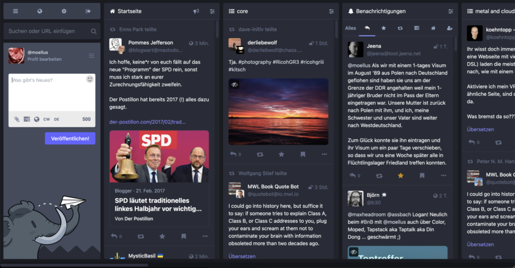515x268 pixels.
Task: Bookmark Jeena's notification post
Action: tap(422, 176)
